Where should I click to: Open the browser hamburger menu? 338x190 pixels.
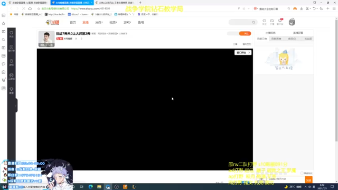point(334,8)
